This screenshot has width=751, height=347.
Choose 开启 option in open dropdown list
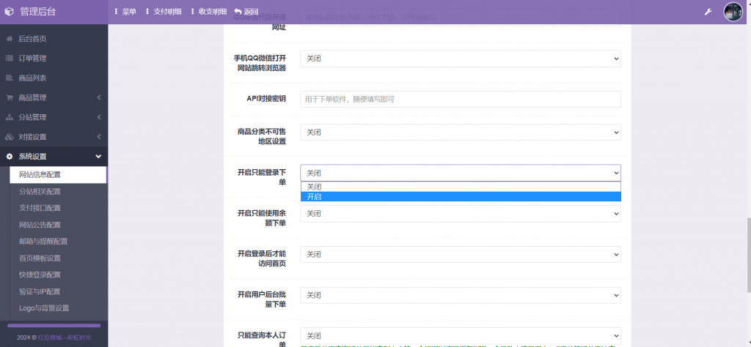click(x=461, y=196)
